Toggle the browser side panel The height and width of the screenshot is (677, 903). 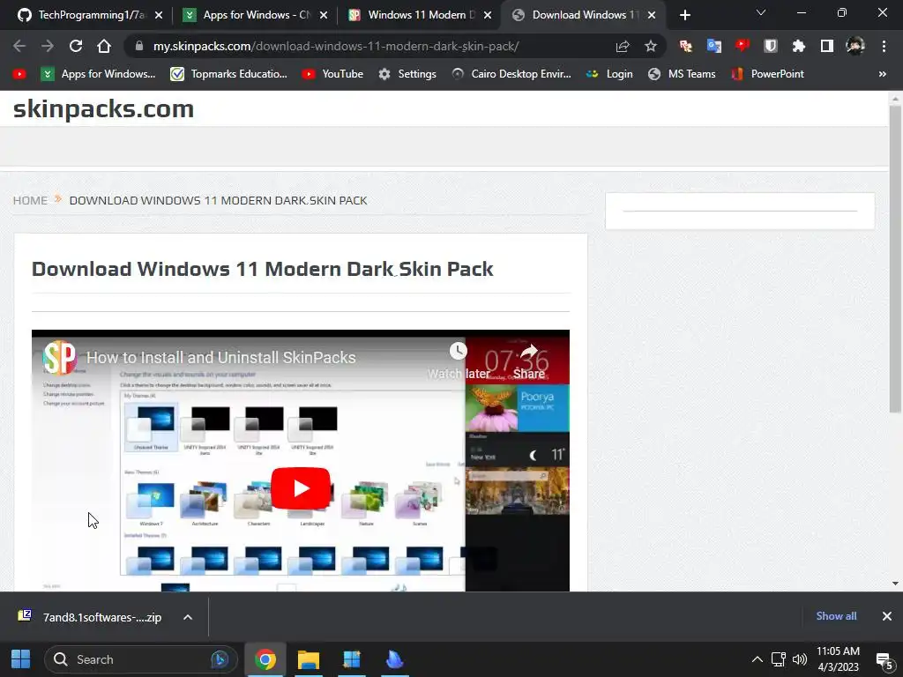(827, 46)
